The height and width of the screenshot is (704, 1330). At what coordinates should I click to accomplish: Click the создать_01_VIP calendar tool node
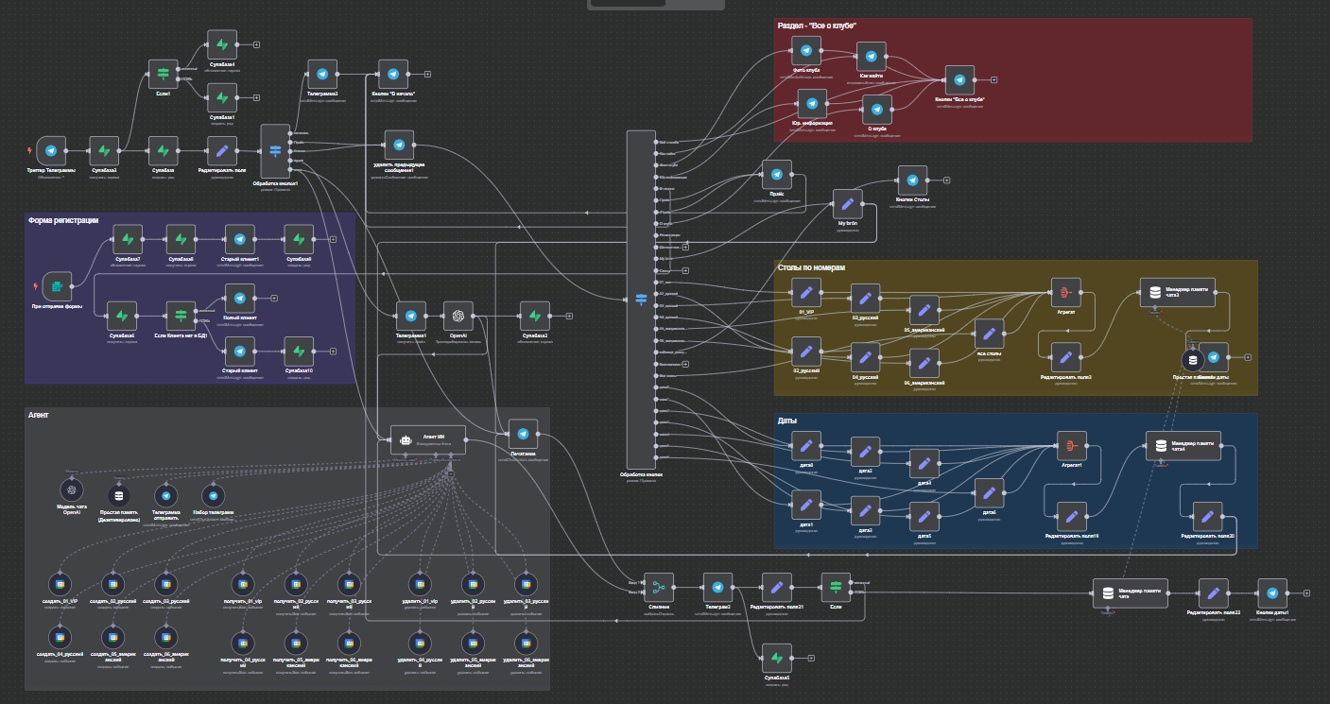(x=61, y=583)
